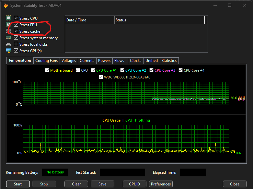Click the cache chip icon beside Stress cache
Screen dimensions: 253x189
pos(8,31)
